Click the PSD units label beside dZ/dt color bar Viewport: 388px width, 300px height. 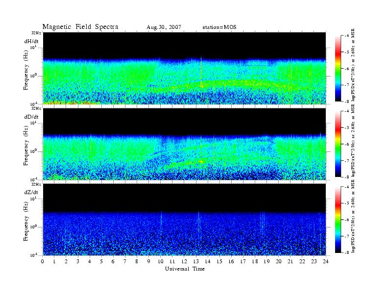click(x=353, y=216)
